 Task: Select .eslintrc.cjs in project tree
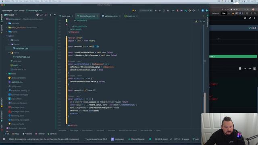(17, 82)
